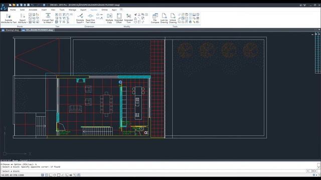321x180 pixels.
Task: Switch to the Home ribbon tab
Action: coord(13,10)
